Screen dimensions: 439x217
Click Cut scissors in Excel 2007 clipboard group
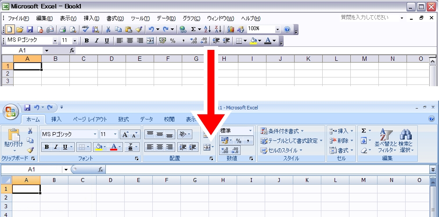click(30, 131)
